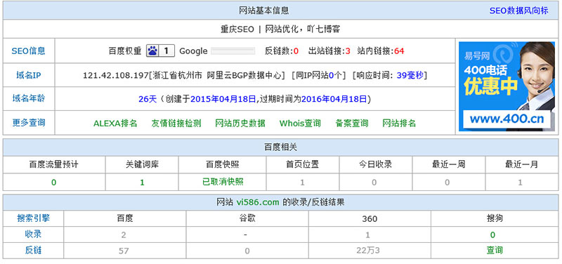This screenshot has width=562, height=264.
Task: Click the 首页位置 value
Action: click(302, 183)
